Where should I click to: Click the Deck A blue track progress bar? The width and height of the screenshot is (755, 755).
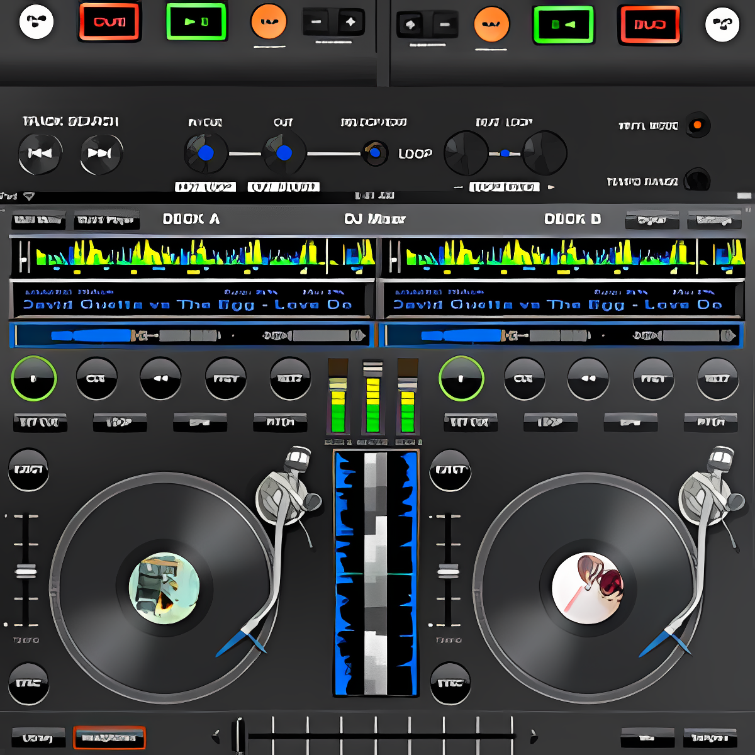(x=192, y=335)
